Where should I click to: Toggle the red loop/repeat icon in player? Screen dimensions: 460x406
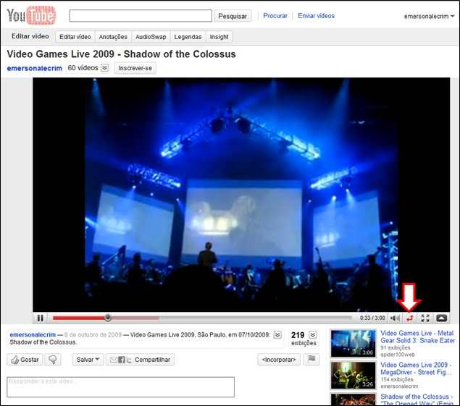click(x=409, y=318)
